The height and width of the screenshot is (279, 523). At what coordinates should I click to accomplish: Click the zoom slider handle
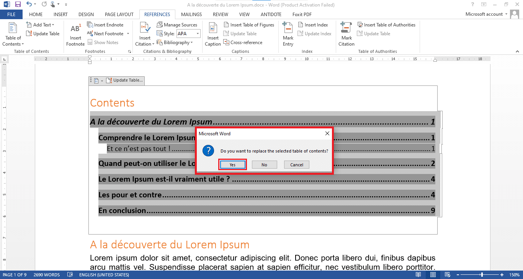482,275
